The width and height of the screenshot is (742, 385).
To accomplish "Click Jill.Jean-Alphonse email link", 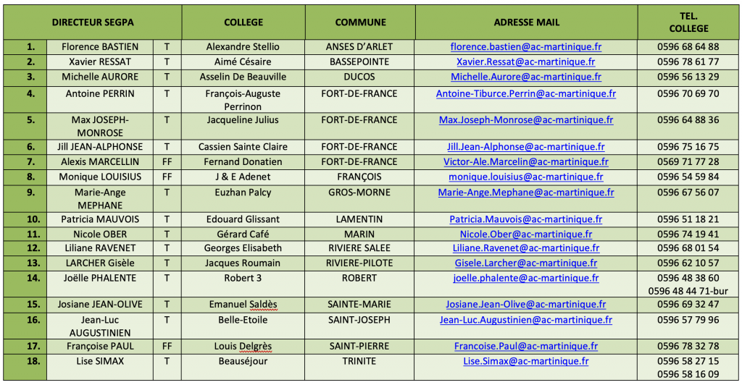I will pyautogui.click(x=526, y=147).
